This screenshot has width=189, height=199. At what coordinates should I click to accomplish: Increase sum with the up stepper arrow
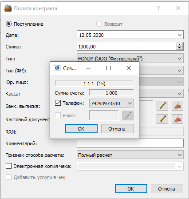coord(179,44)
